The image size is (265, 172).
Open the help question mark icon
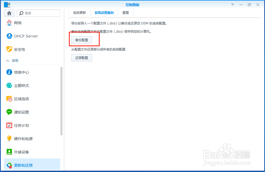232,5
